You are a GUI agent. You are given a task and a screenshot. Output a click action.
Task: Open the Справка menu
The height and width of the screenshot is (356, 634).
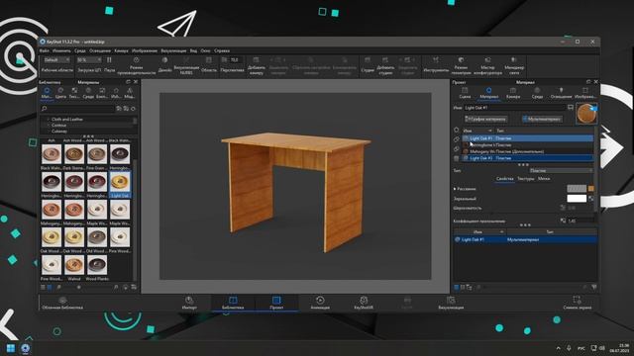pos(222,50)
